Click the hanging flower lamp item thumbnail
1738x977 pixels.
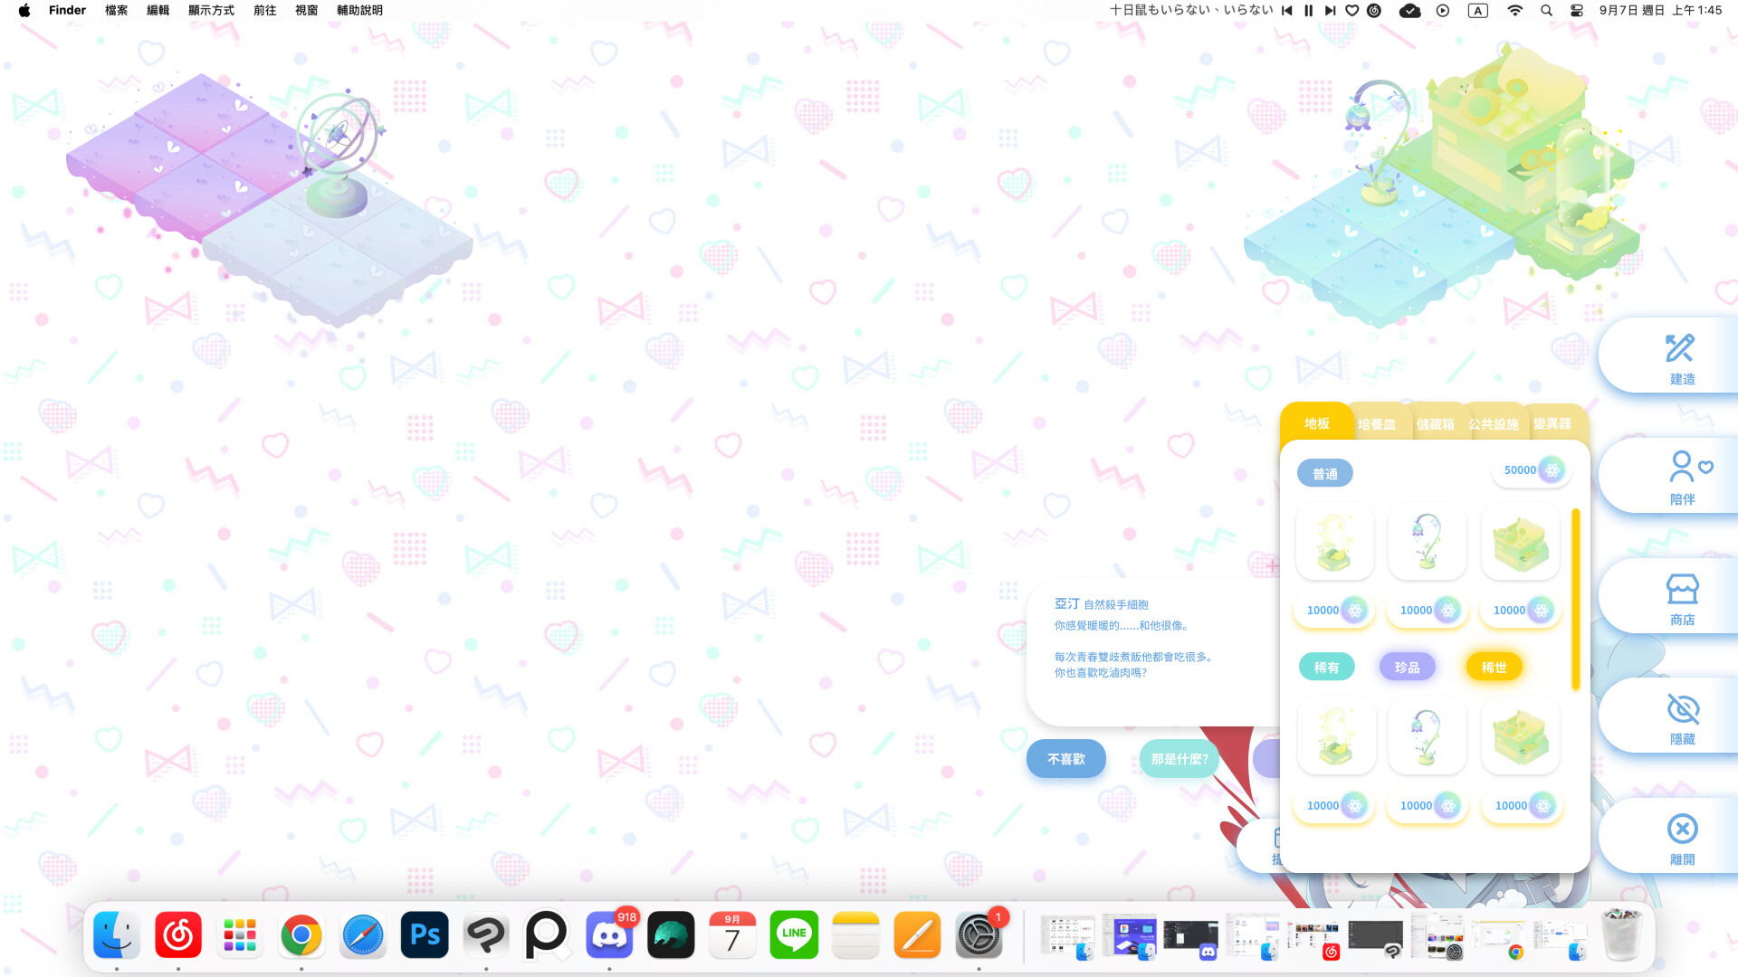(x=1427, y=542)
